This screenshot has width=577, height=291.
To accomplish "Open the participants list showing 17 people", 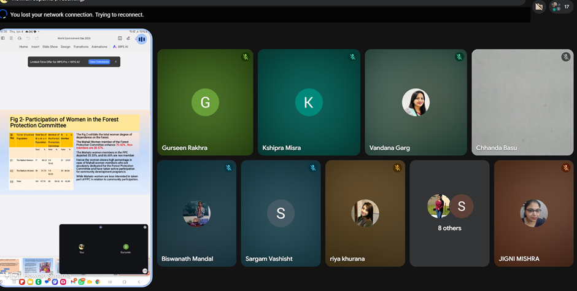I will (561, 7).
